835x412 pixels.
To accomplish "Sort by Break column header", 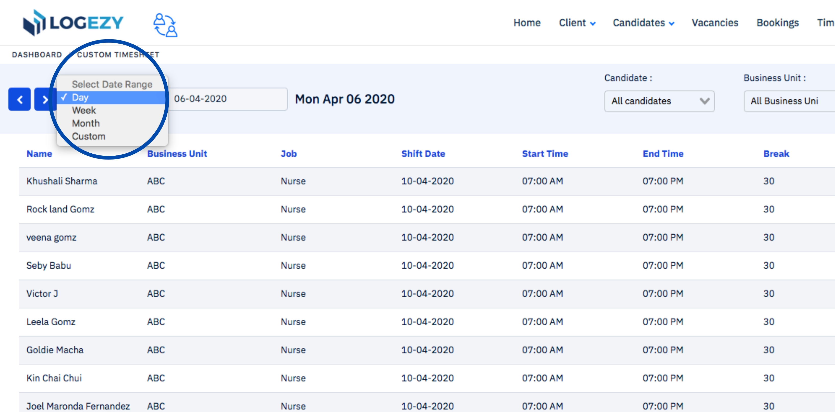I will (x=776, y=154).
